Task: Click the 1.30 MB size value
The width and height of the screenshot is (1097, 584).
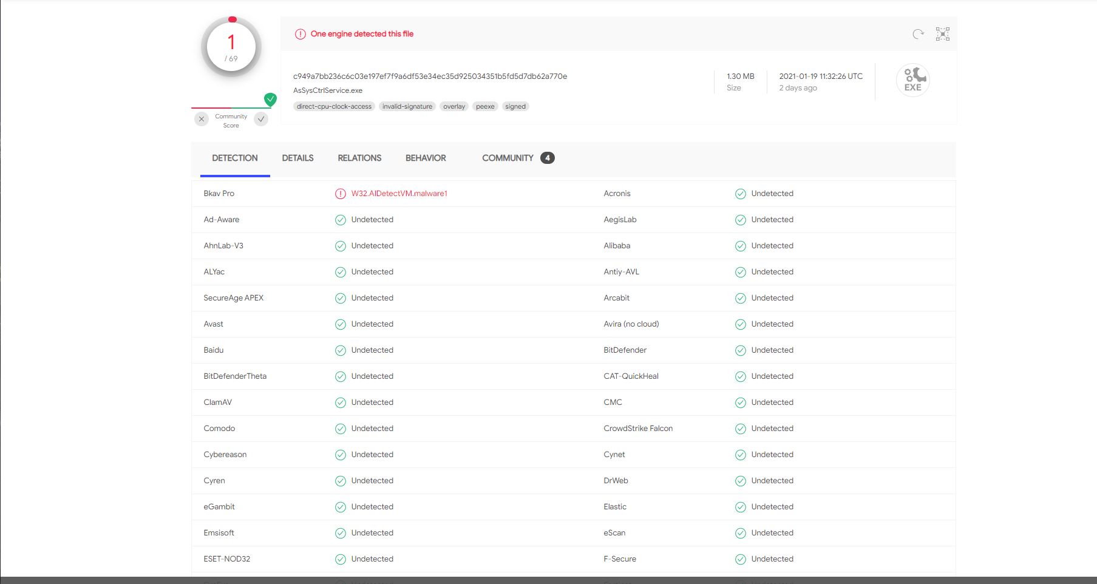Action: click(741, 76)
